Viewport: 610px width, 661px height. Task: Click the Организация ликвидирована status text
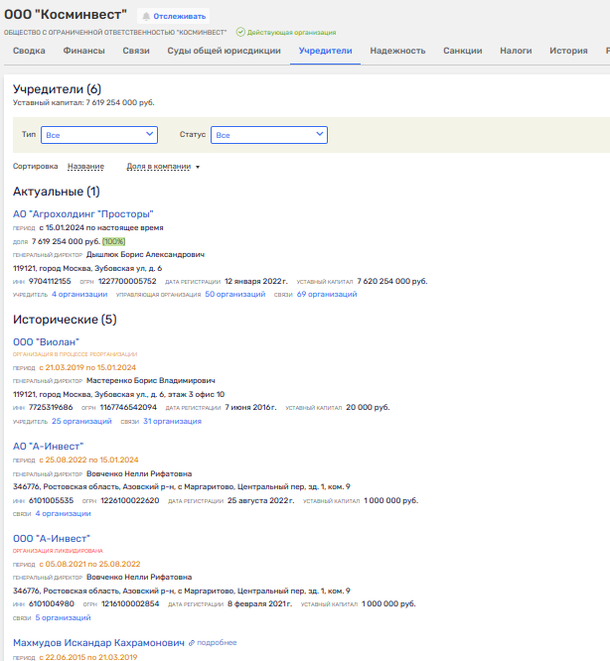(58, 551)
